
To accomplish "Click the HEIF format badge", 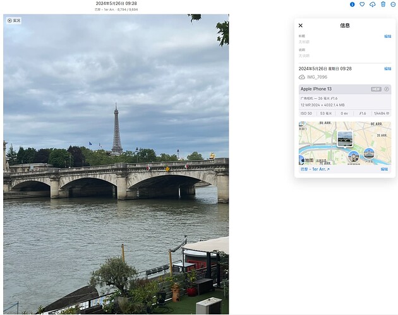I will coord(376,89).
